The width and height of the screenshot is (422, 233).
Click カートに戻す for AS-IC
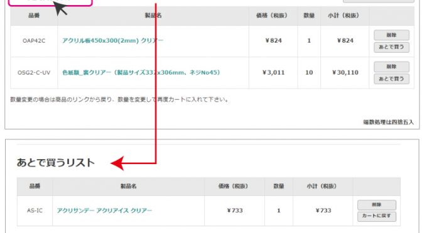click(x=377, y=216)
